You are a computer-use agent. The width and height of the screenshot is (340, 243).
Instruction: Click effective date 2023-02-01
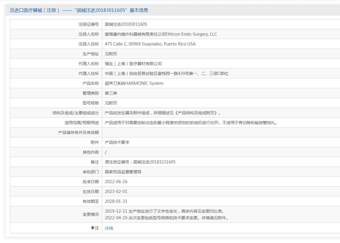(116, 192)
